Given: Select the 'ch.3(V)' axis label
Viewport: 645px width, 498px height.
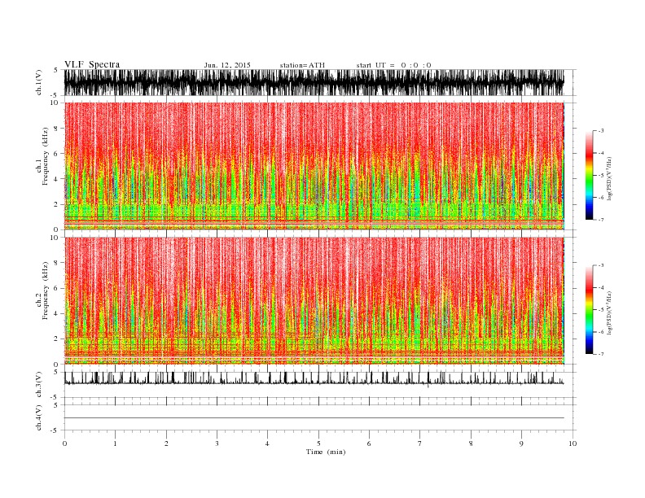Looking at the screenshot, I should pyautogui.click(x=39, y=385).
